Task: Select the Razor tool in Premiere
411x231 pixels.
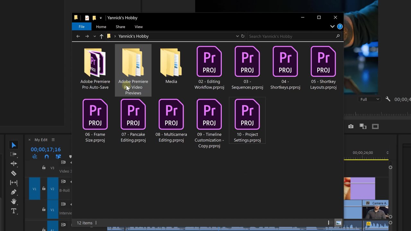Action: click(x=13, y=173)
